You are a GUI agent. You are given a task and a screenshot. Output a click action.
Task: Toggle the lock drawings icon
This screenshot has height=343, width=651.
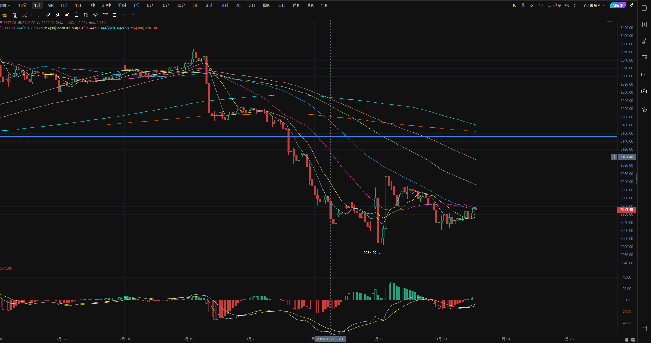(77, 15)
